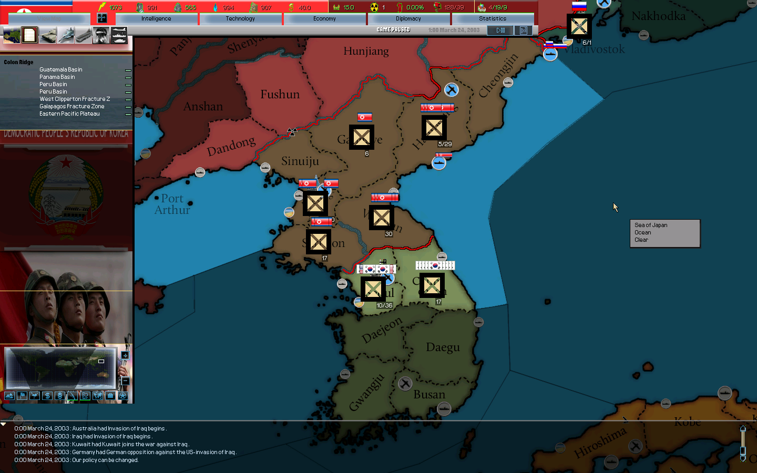Screen dimensions: 757x473
Task: Collapse the Guatemala Basin entry
Action: [128, 70]
